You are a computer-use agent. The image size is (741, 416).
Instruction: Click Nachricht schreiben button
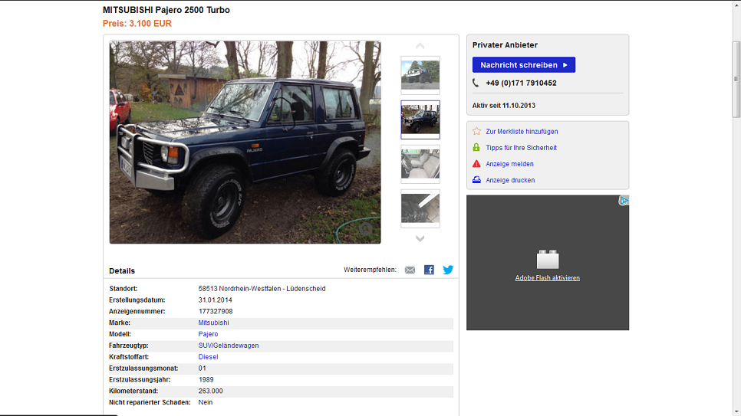point(524,64)
